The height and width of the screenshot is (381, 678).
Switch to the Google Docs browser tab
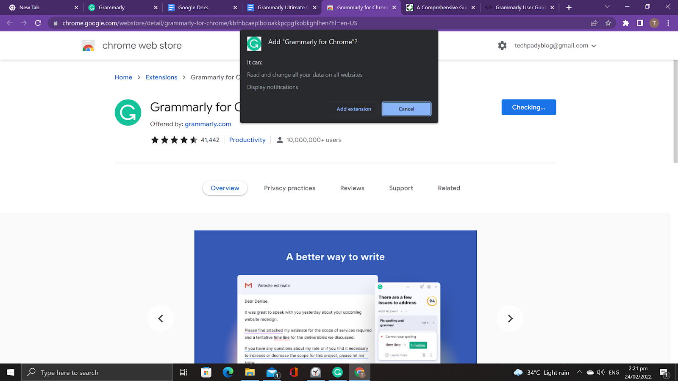point(202,8)
